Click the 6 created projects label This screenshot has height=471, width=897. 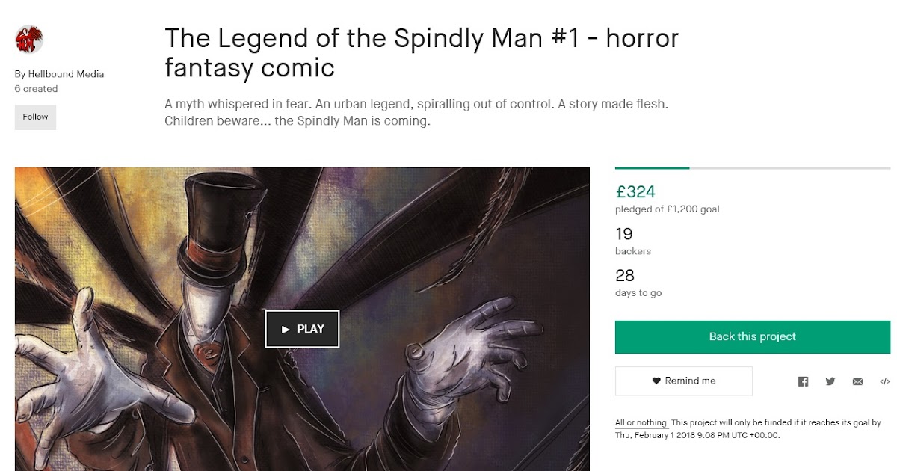[x=36, y=88]
